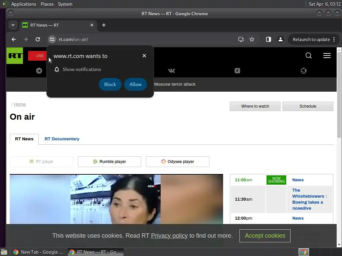Open the RT site search

[x=308, y=56]
